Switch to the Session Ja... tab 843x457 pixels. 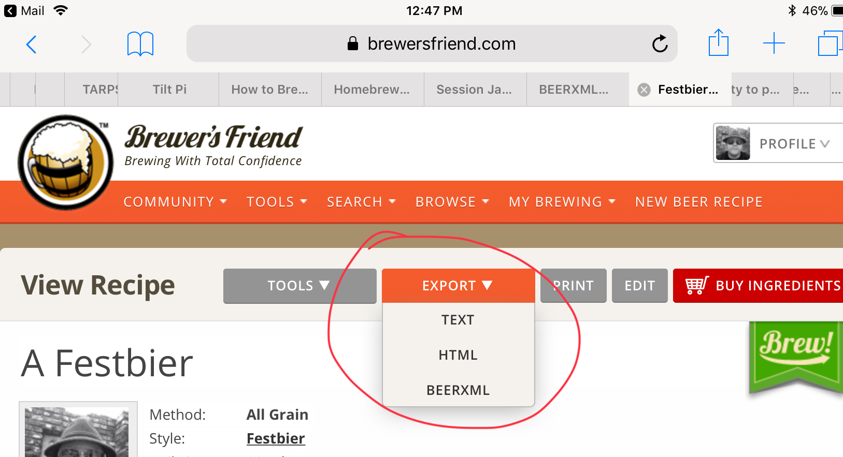pyautogui.click(x=475, y=90)
